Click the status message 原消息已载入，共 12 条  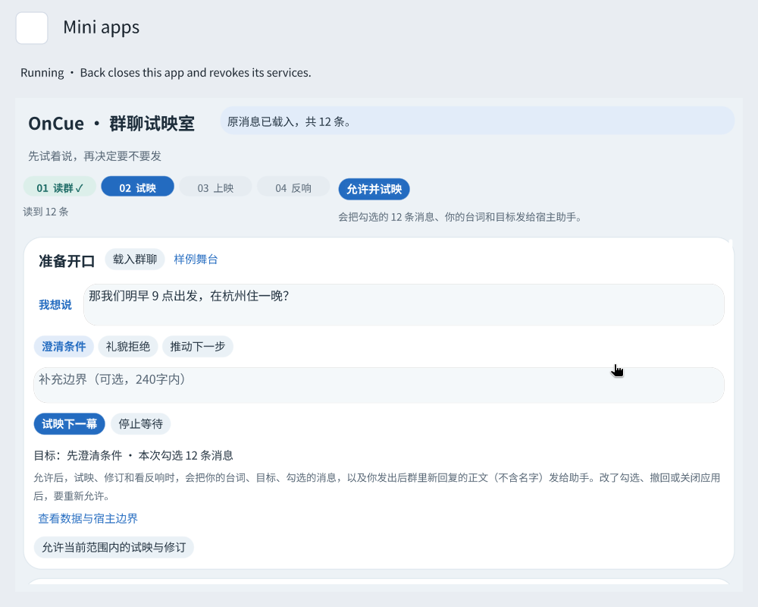pos(477,121)
